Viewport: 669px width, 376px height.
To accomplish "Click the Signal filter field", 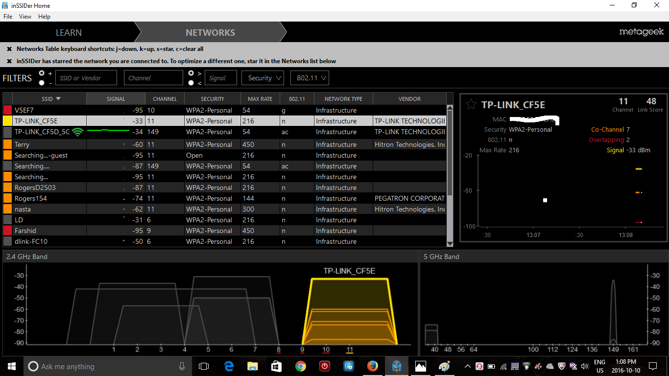I will (x=221, y=78).
